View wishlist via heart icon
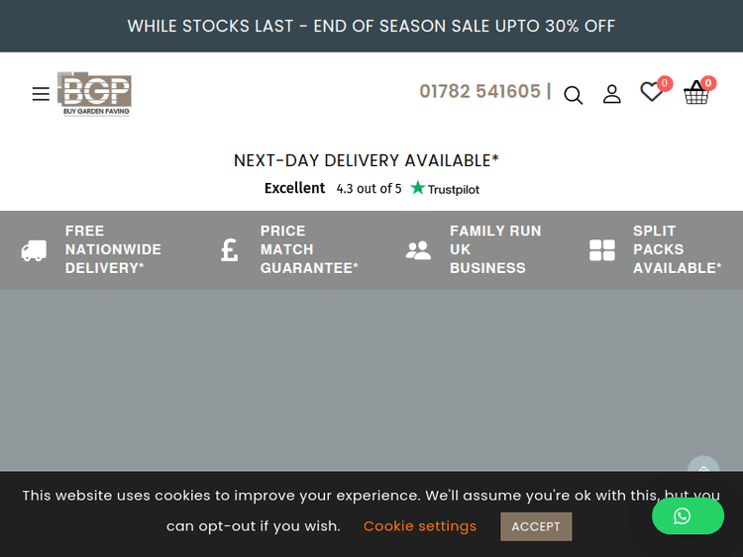Viewport: 743px width, 557px height. [x=651, y=92]
